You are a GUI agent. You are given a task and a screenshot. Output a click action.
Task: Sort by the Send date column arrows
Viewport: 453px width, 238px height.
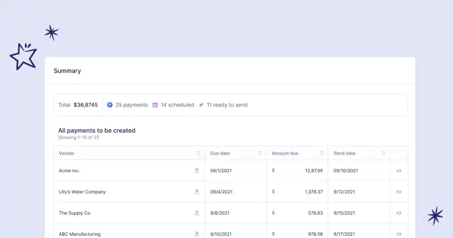pos(383,153)
